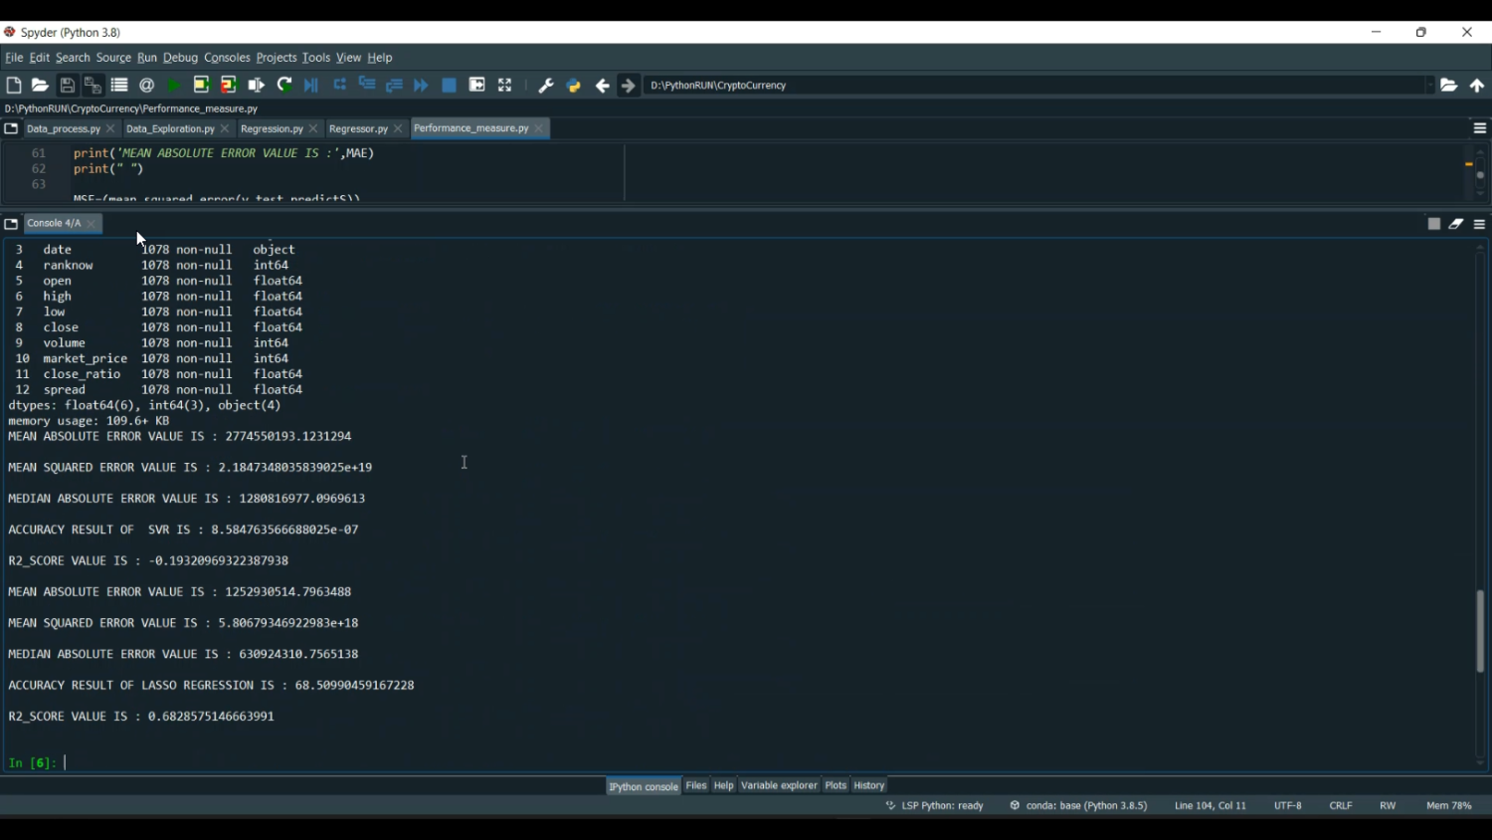This screenshot has width=1492, height=840.
Task: Open the editor pane options hamburger menu
Action: click(x=1480, y=128)
